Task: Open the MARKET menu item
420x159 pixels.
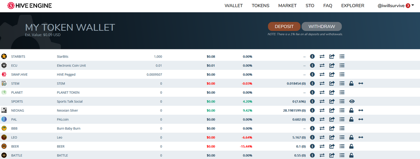Action: [x=287, y=6]
